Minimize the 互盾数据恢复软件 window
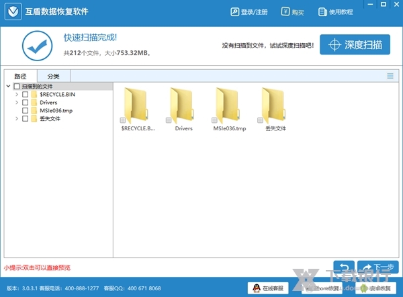This screenshot has height=297, width=403. (x=370, y=5)
